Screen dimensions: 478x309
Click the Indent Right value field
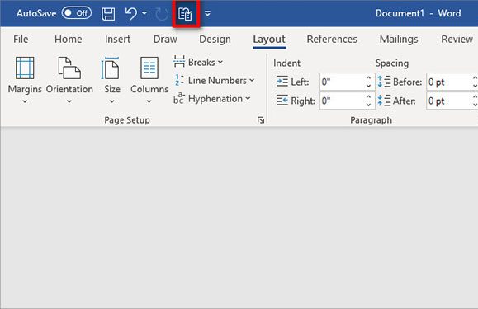[343, 101]
